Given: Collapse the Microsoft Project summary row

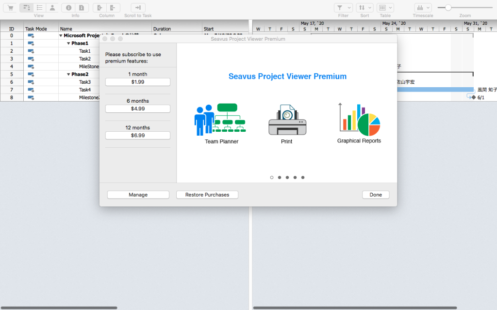Looking at the screenshot, I should tap(61, 36).
